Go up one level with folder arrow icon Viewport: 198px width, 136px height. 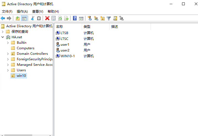pos(18,18)
